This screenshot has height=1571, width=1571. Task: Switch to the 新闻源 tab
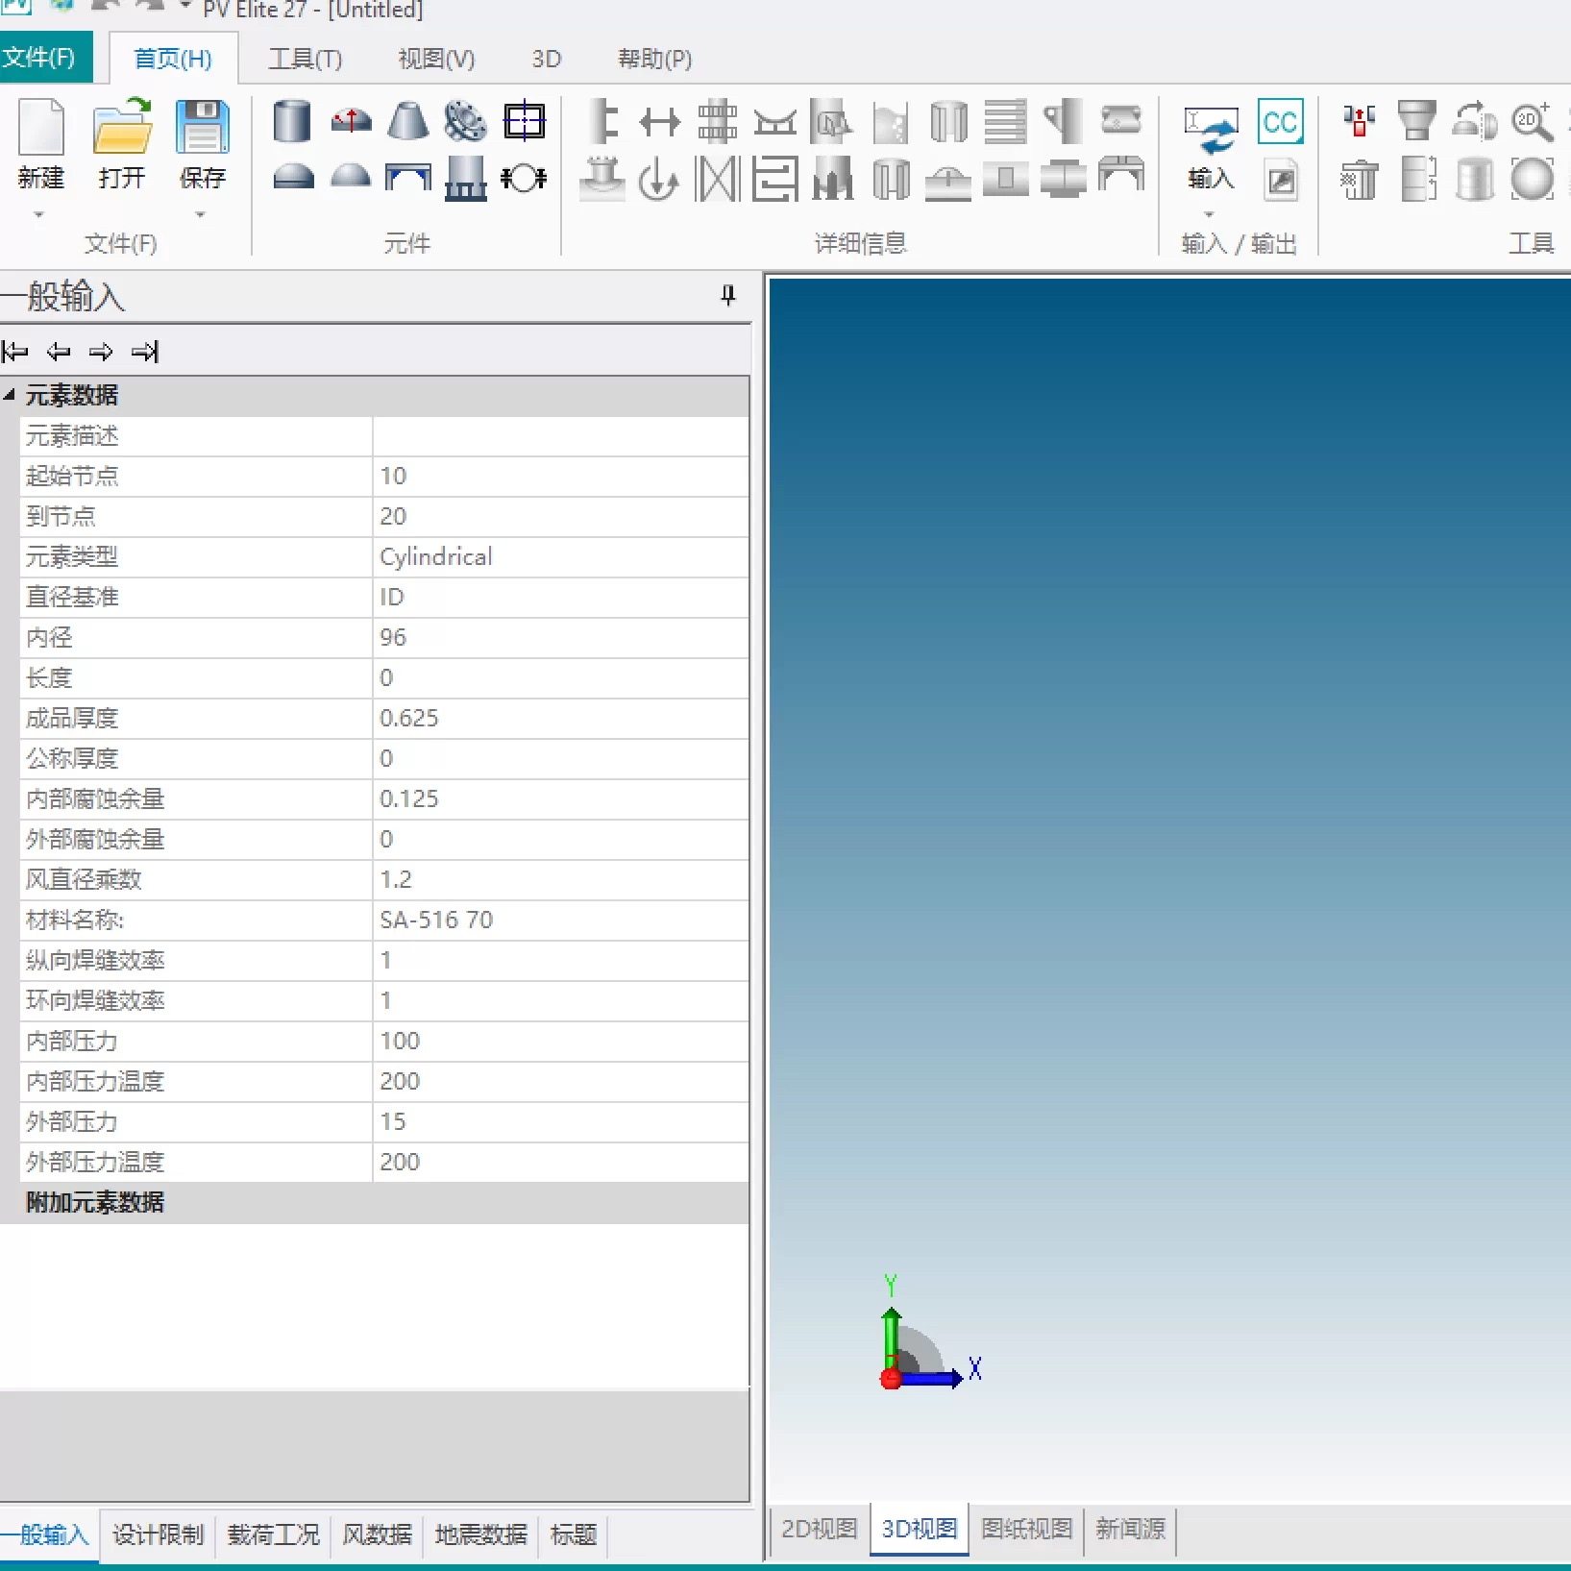pos(1130,1529)
